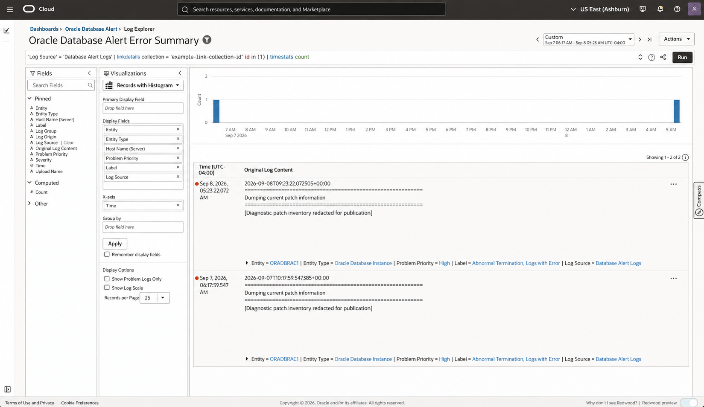Expand the Other fields section
The height and width of the screenshot is (407, 704).
pyautogui.click(x=29, y=203)
